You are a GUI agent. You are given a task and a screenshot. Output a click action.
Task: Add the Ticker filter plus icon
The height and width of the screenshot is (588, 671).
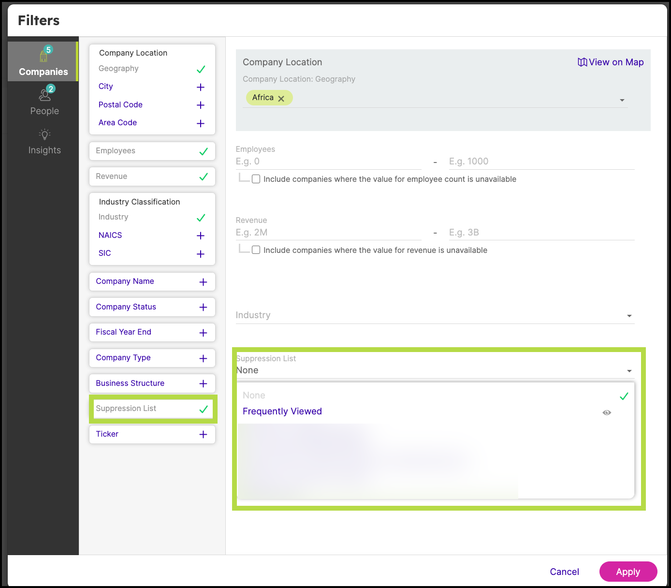click(x=203, y=434)
